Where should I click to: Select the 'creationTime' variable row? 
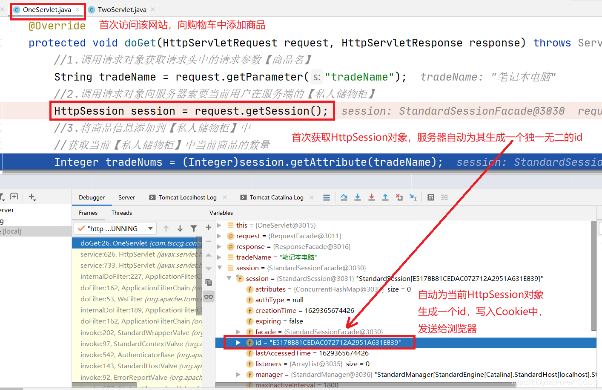[404, 310]
